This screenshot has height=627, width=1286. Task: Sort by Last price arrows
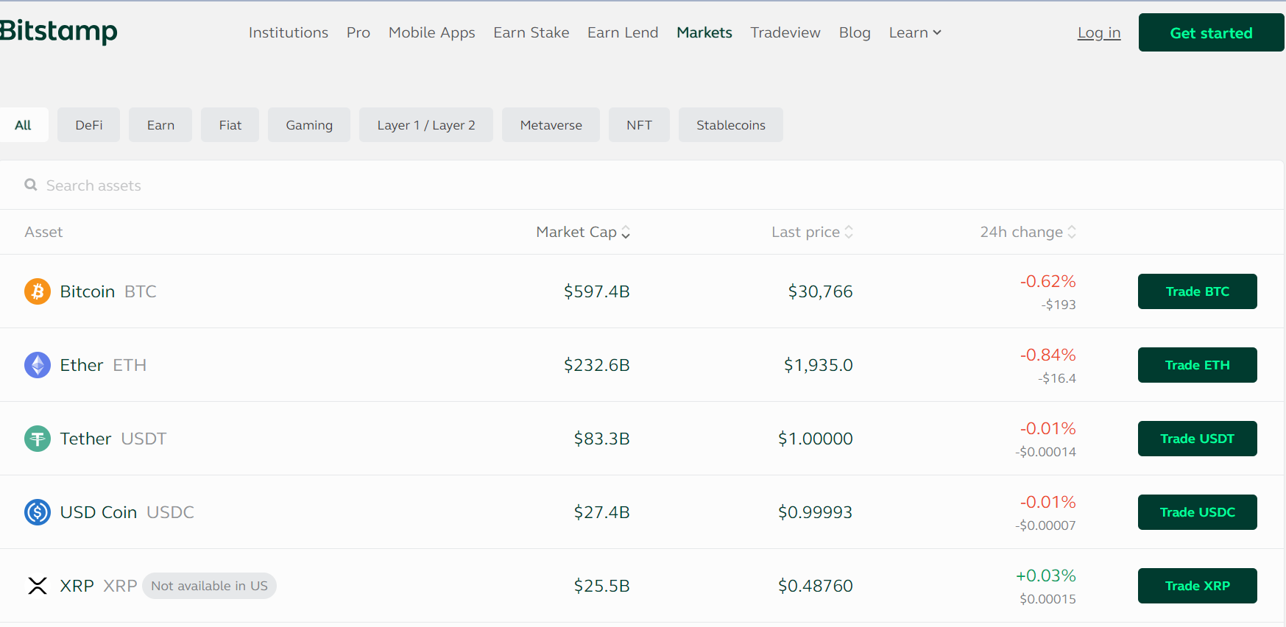point(849,232)
